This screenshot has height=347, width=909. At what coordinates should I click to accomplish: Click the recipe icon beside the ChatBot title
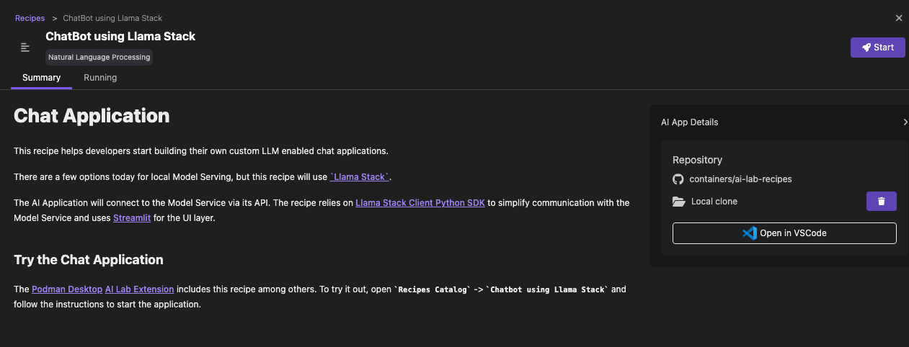tap(25, 48)
